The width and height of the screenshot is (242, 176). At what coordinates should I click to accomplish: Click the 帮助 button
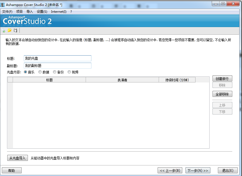click(12, 171)
